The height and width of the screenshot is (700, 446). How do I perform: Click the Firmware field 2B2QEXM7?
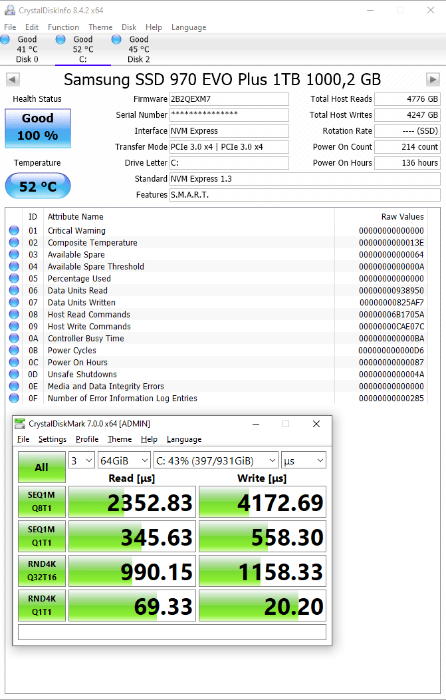pos(229,99)
